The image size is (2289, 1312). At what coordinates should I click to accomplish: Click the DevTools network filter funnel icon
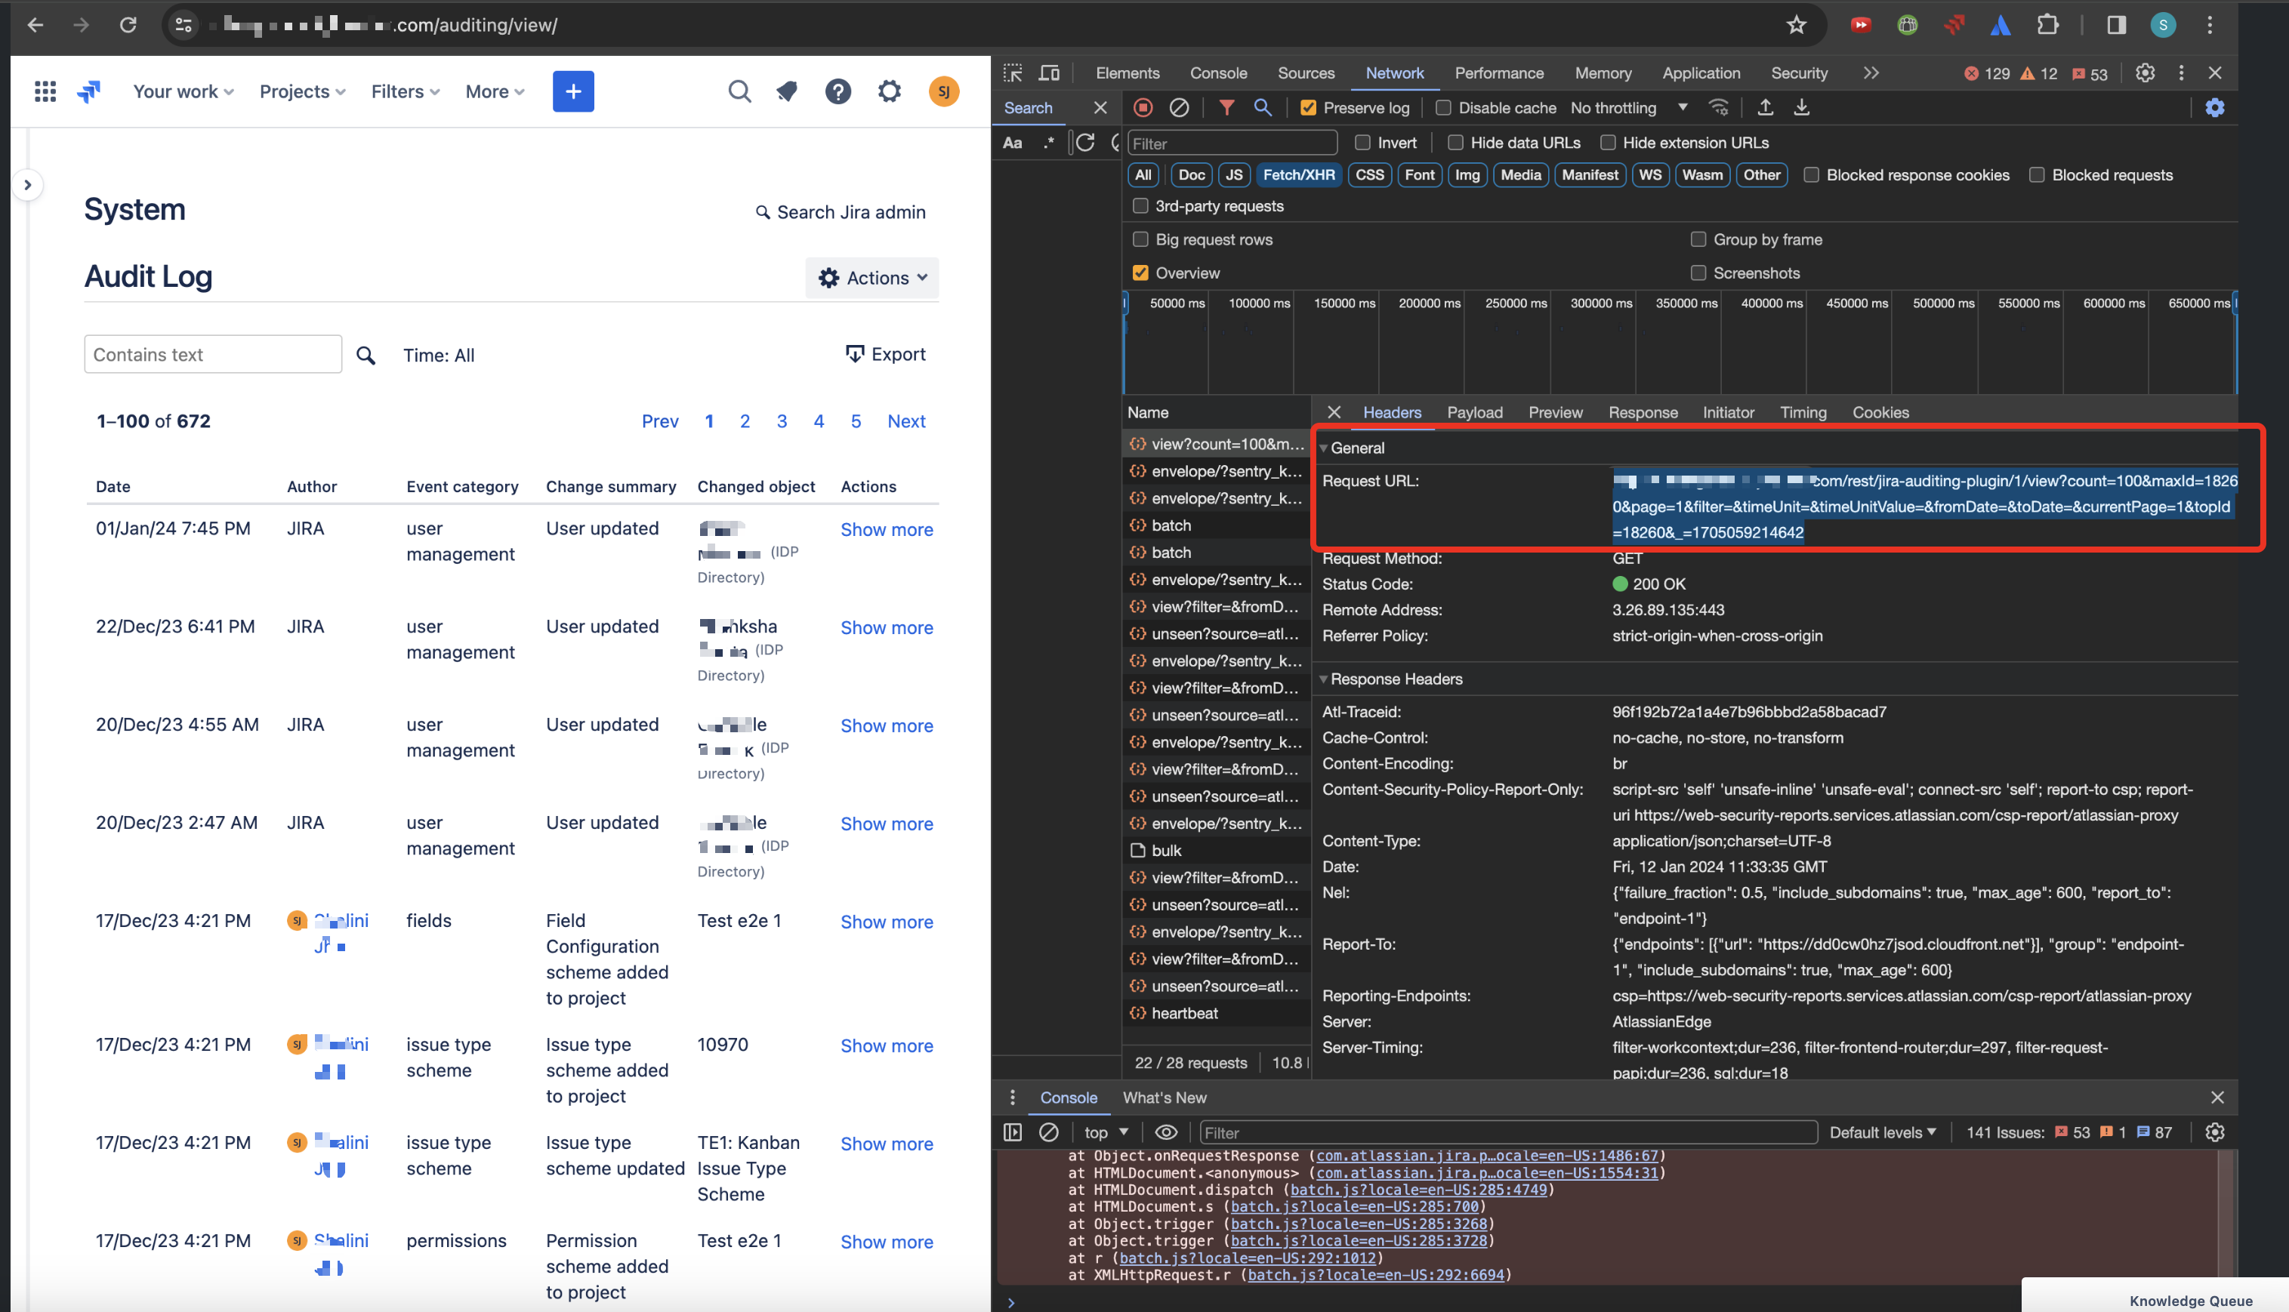point(1226,108)
